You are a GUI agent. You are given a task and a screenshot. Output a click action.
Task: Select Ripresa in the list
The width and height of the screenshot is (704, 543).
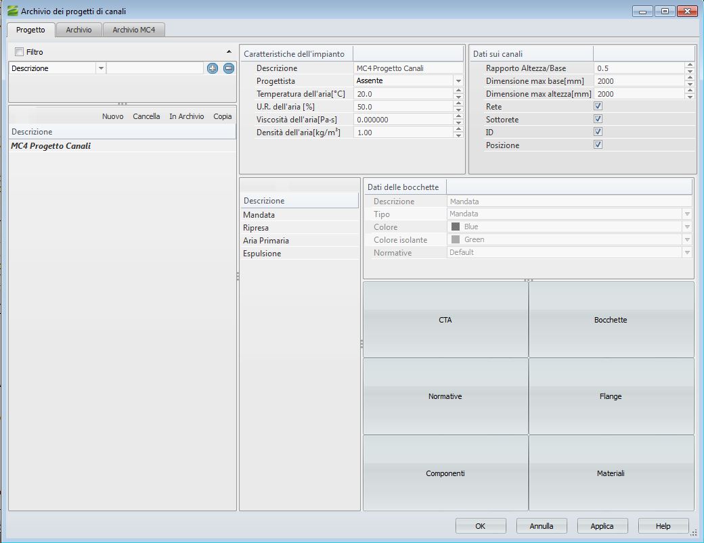pyautogui.click(x=256, y=228)
